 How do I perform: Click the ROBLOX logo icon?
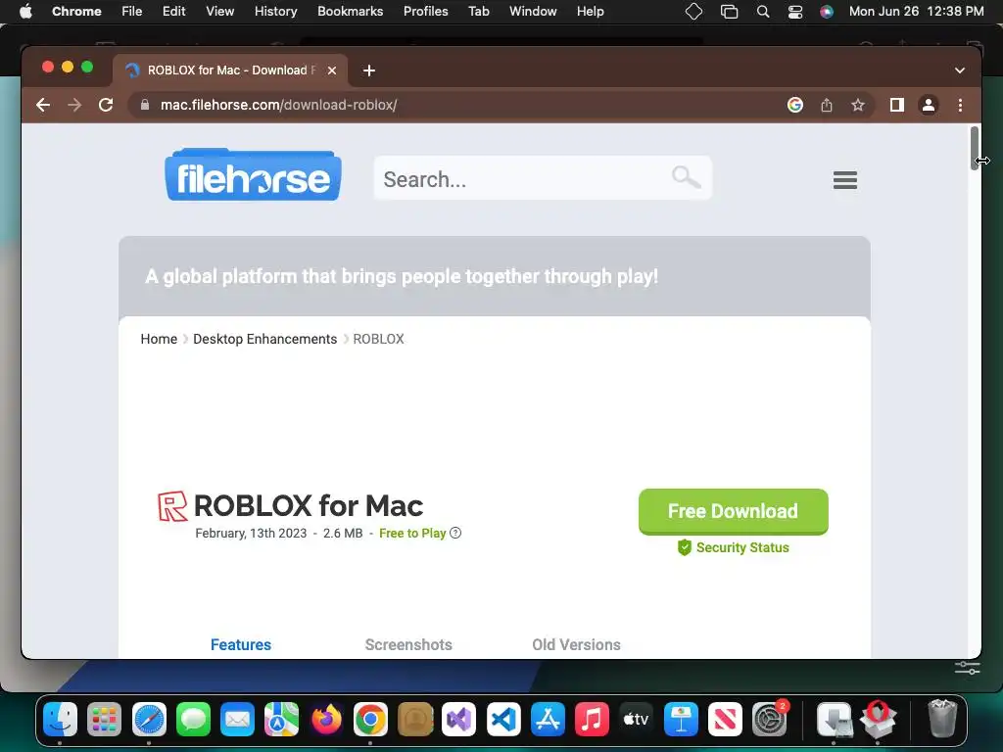(x=172, y=506)
